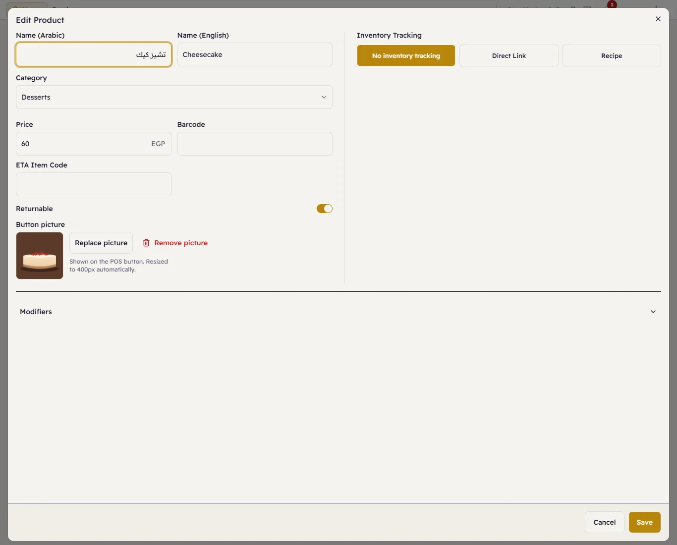Focus the Name (Arabic) field
677x545 pixels.
click(x=94, y=54)
